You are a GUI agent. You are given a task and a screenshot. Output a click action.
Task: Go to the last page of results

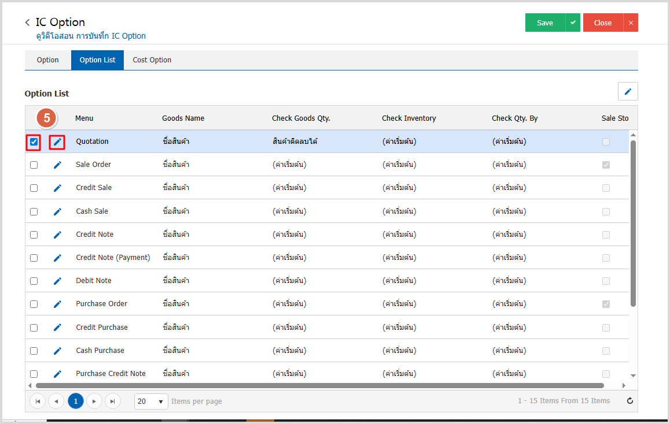[x=113, y=401]
